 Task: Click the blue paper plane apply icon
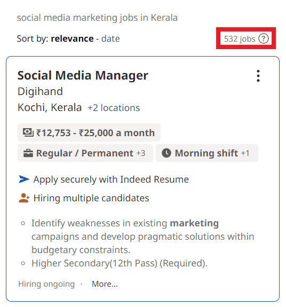coord(24,179)
